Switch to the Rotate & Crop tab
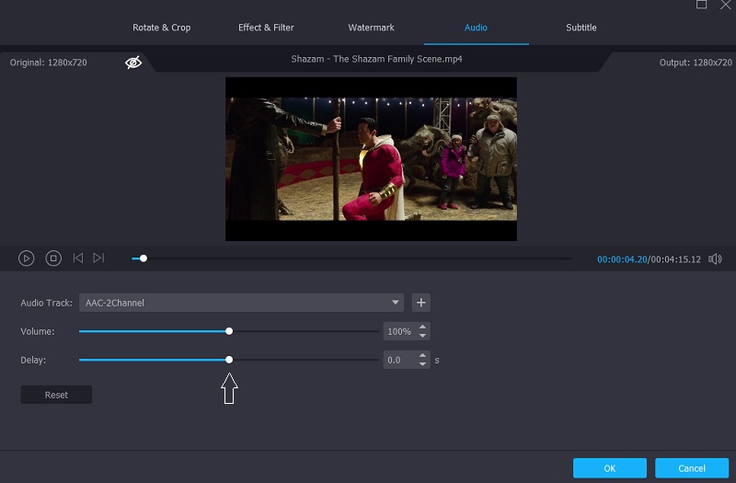This screenshot has height=483, width=736. (161, 28)
